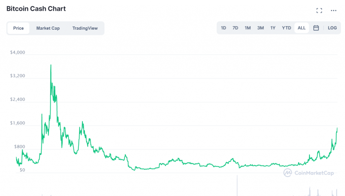345x196 pixels.
Task: Select the 7D time range
Action: [235, 28]
